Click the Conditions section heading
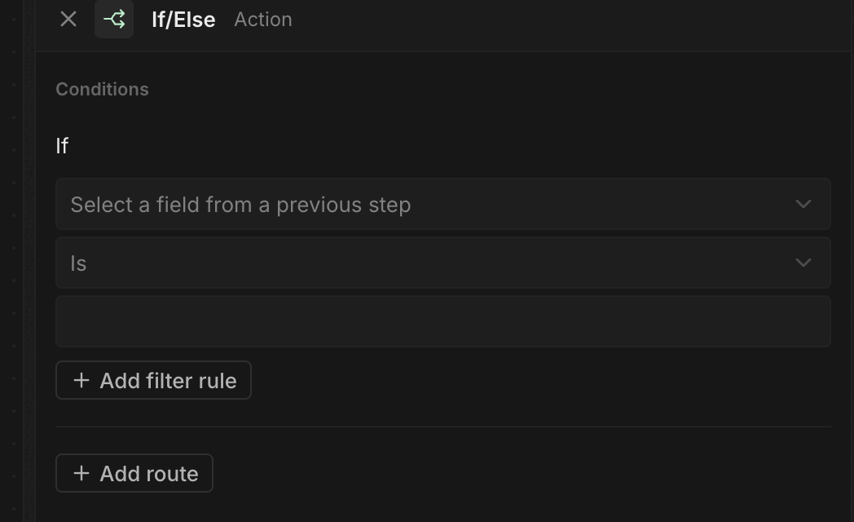The height and width of the screenshot is (522, 854). [102, 89]
